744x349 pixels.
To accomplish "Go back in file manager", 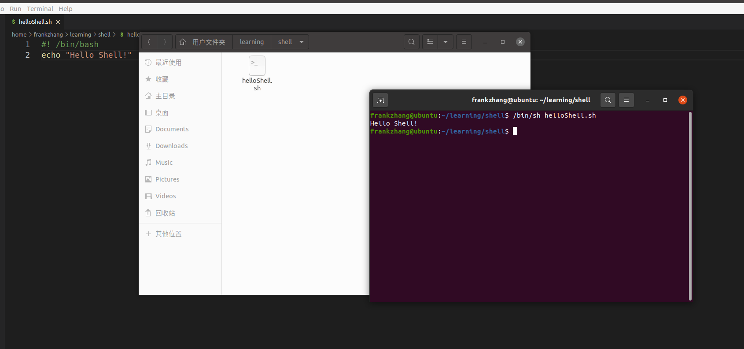I will click(149, 42).
